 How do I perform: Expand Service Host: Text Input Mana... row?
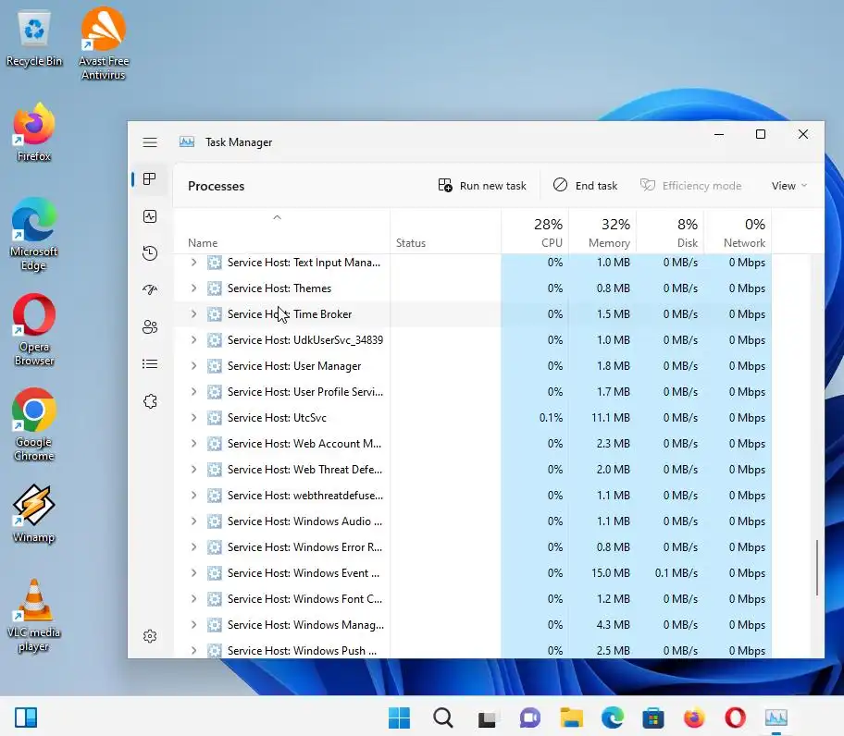click(193, 263)
